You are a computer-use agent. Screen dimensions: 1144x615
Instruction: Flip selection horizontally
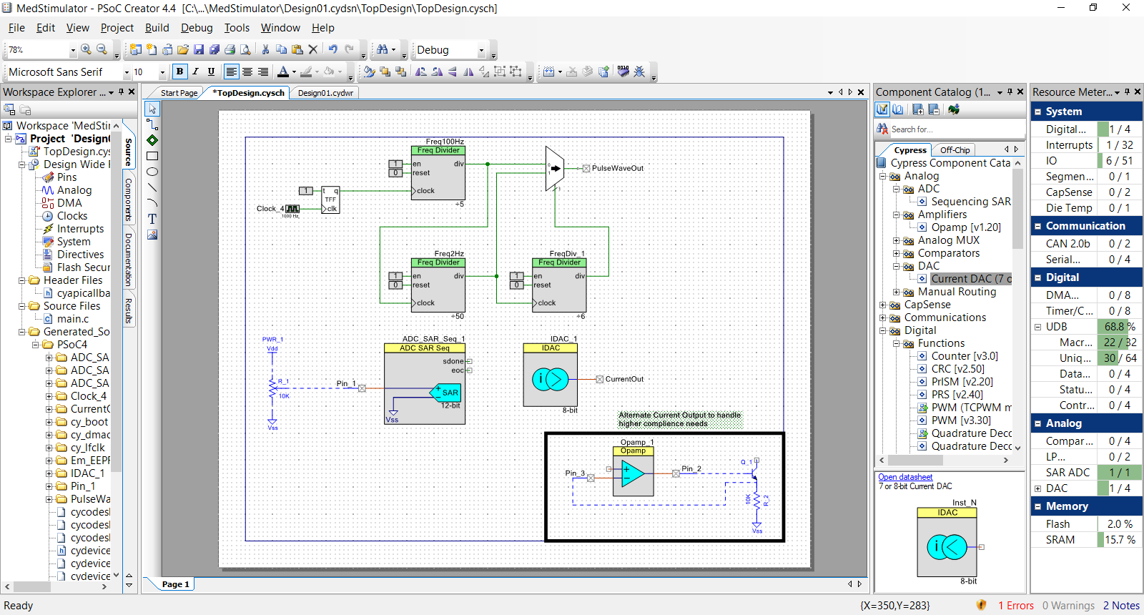click(x=468, y=72)
